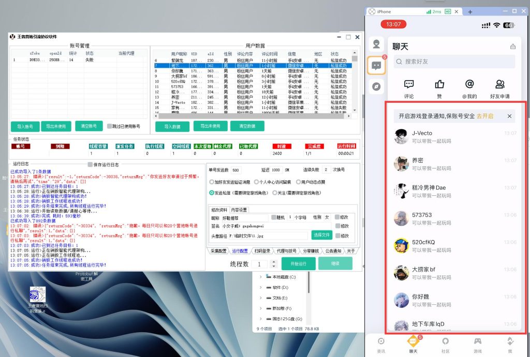
Task: Open the 评论 (comments) section
Action: click(x=408, y=88)
